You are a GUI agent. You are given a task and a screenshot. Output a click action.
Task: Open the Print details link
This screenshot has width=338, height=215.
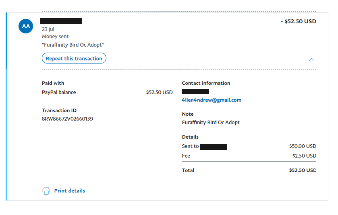tap(69, 191)
